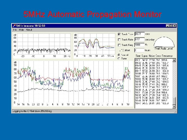Click the Track Freq. Hz field showing 1000
The width and height of the screenshot is (187, 140).
[x=139, y=45]
